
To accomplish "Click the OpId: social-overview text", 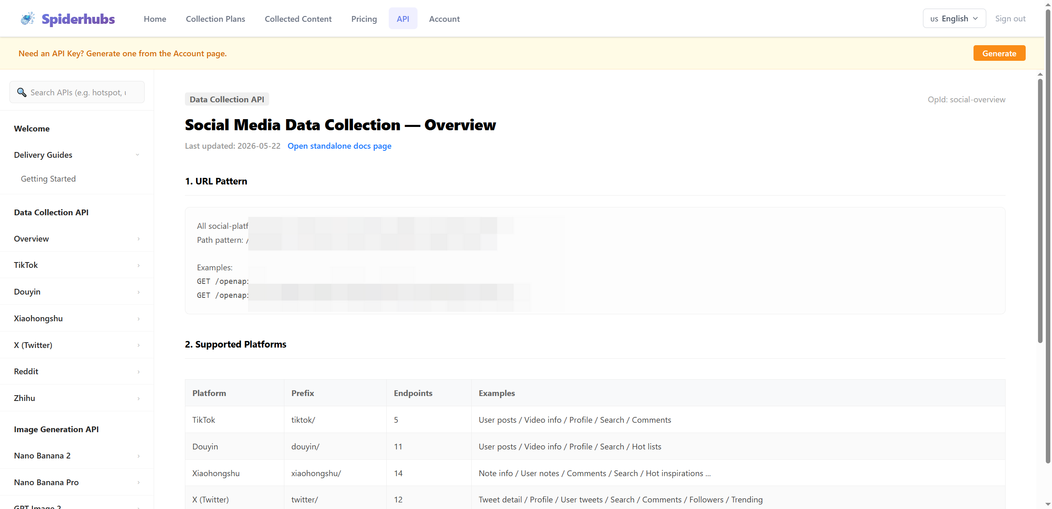I will click(x=967, y=99).
